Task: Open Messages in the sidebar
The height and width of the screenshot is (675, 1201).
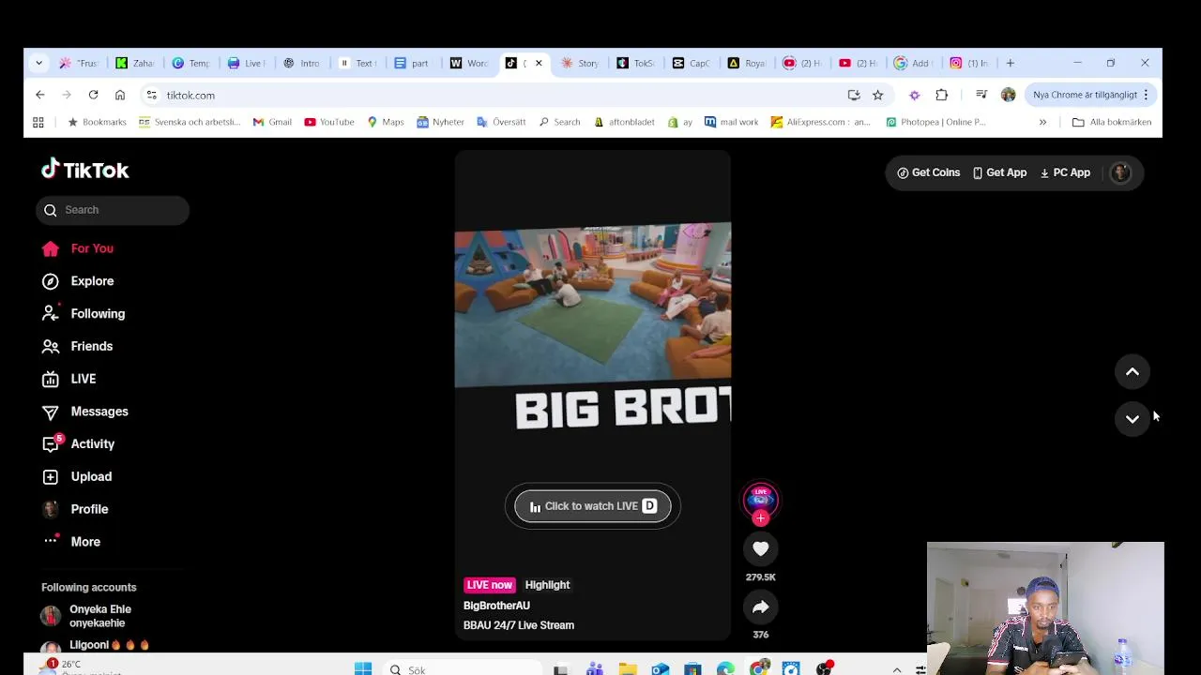Action: tap(84, 412)
